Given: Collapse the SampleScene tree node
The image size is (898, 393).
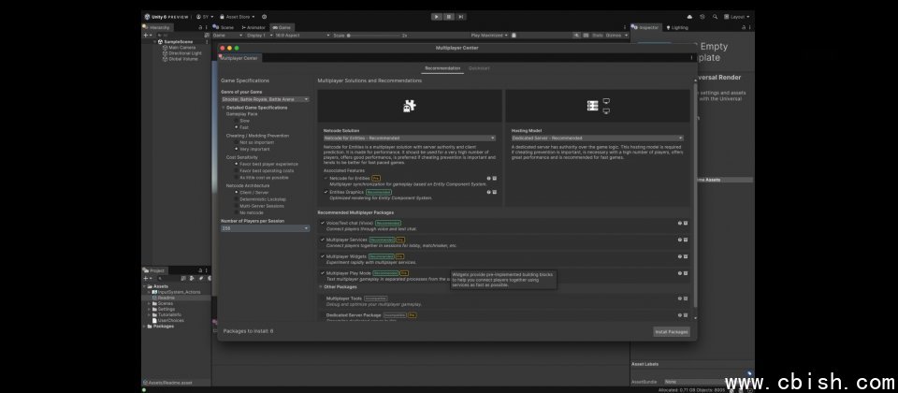Looking at the screenshot, I should coord(154,42).
